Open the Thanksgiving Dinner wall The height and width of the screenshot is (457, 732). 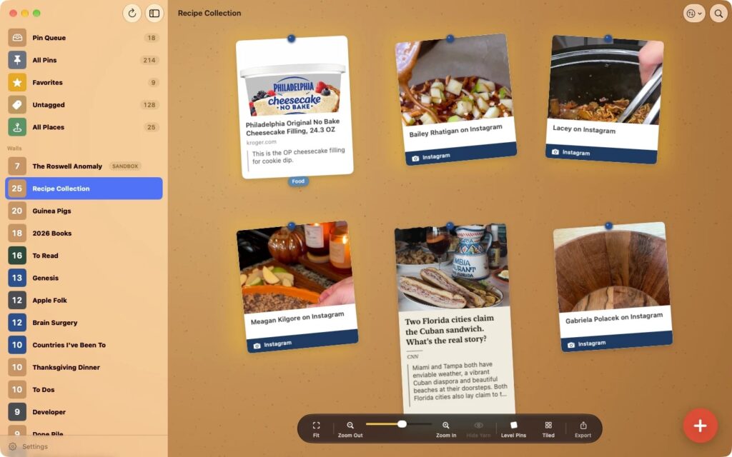pyautogui.click(x=84, y=368)
